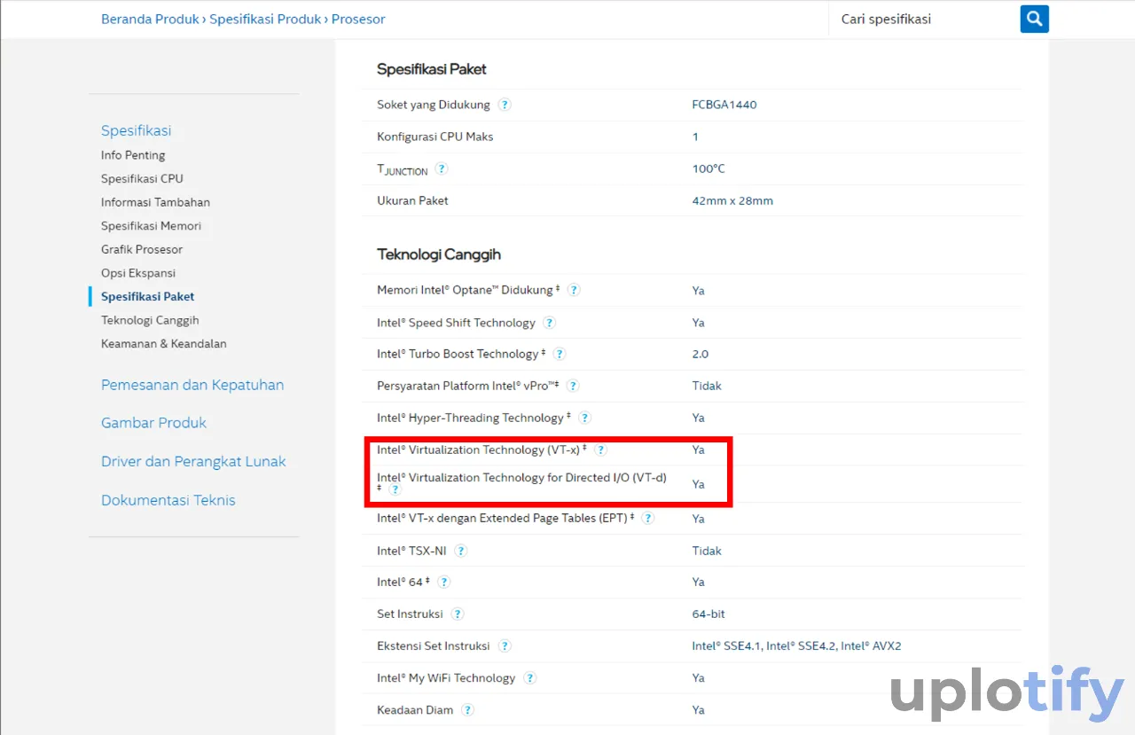This screenshot has width=1135, height=735.
Task: Open help icon next to TJUNCTION
Action: [442, 168]
